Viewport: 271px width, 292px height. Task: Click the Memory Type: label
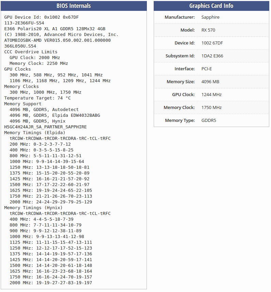180,120
